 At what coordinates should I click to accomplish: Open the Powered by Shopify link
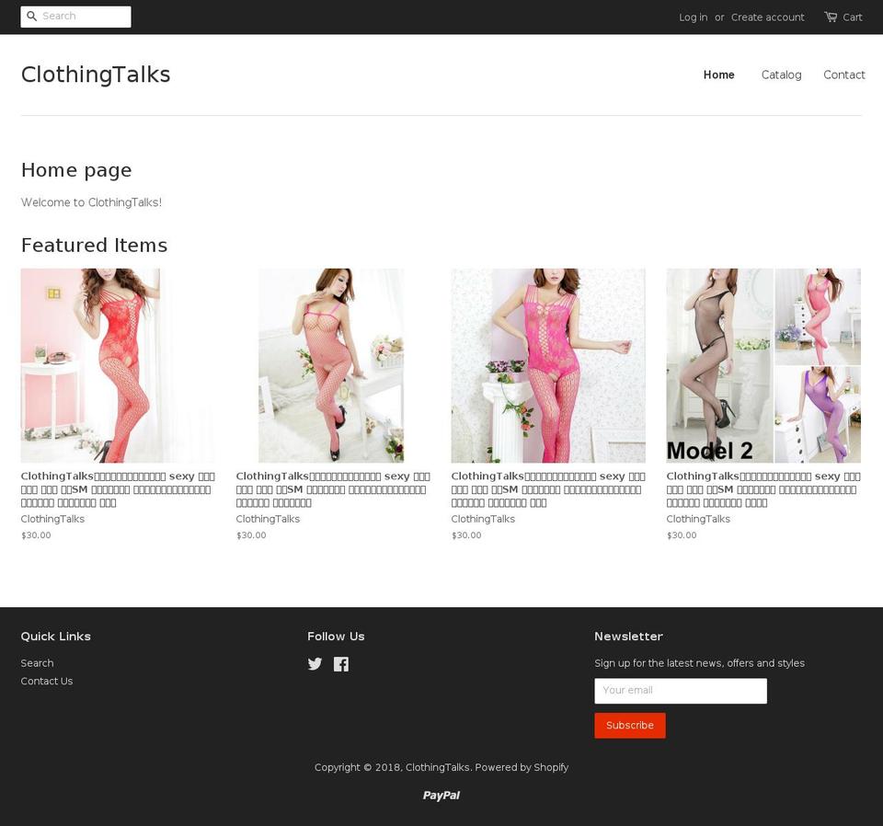522,767
